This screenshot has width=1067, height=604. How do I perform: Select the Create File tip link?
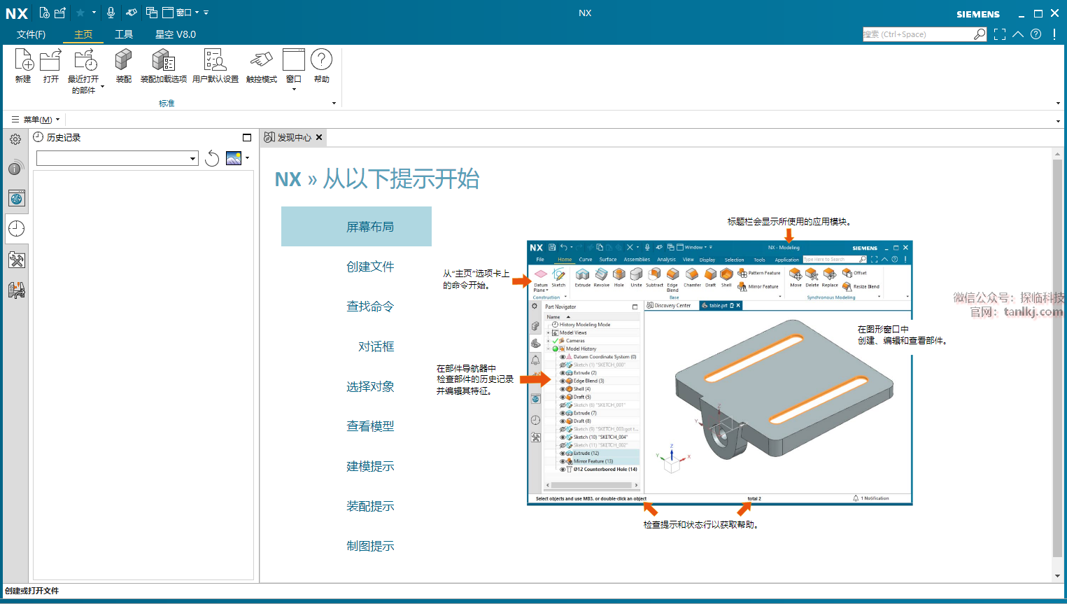pos(370,267)
